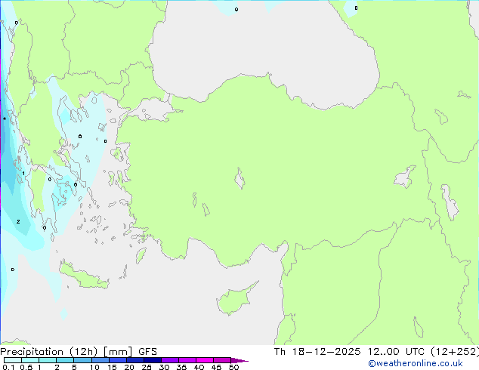Select the legend swatch between 45 and 50
This screenshot has width=479, height=370.
tap(222, 360)
